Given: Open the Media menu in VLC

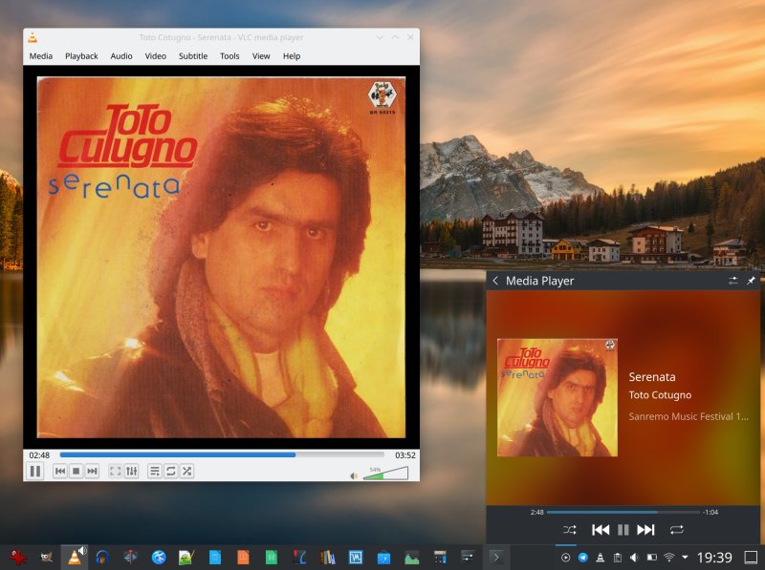Looking at the screenshot, I should point(41,56).
